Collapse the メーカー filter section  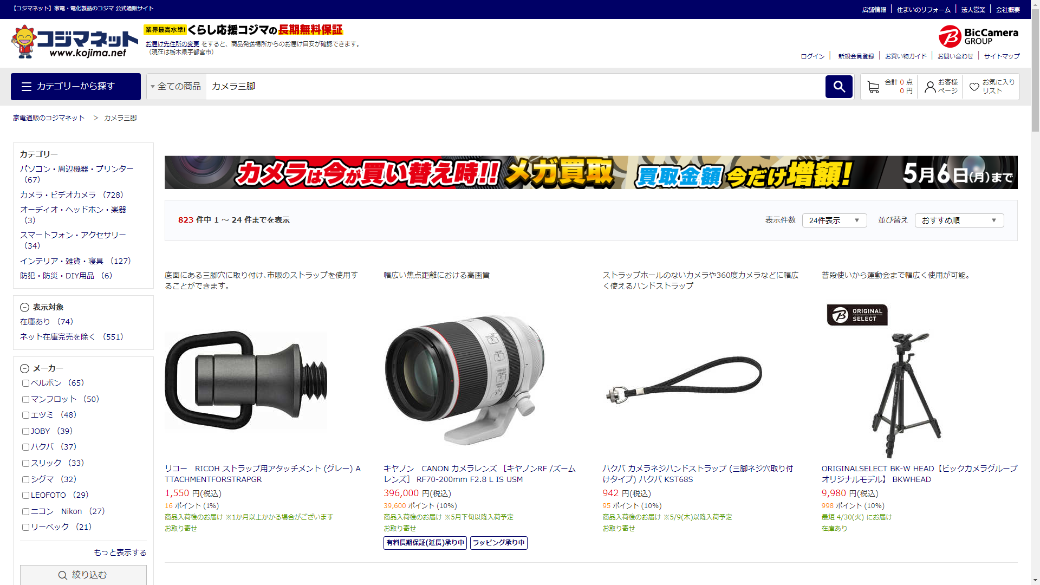click(x=24, y=369)
